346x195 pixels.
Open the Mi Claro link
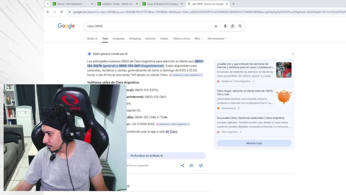pyautogui.click(x=171, y=132)
